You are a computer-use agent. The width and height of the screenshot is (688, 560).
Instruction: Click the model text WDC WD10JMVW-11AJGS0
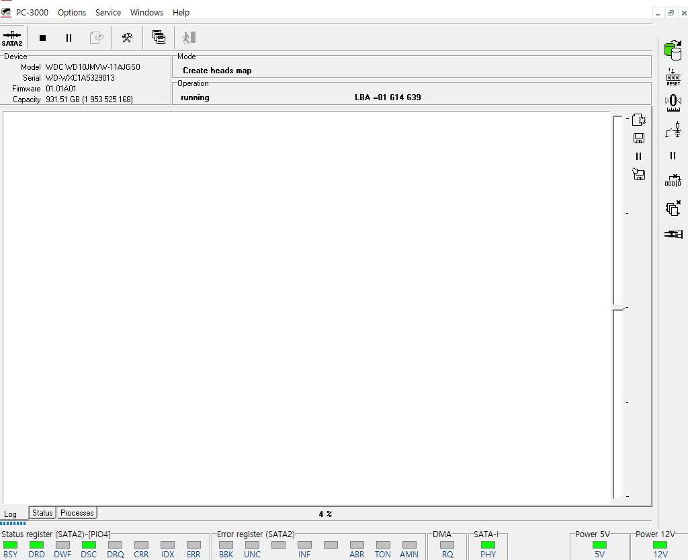tap(93, 67)
